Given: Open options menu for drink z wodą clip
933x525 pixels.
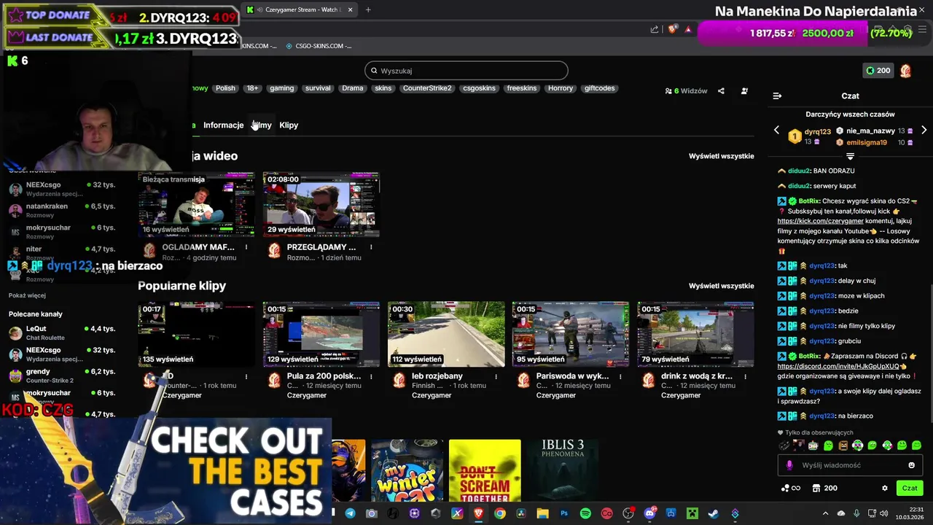Looking at the screenshot, I should (x=745, y=376).
